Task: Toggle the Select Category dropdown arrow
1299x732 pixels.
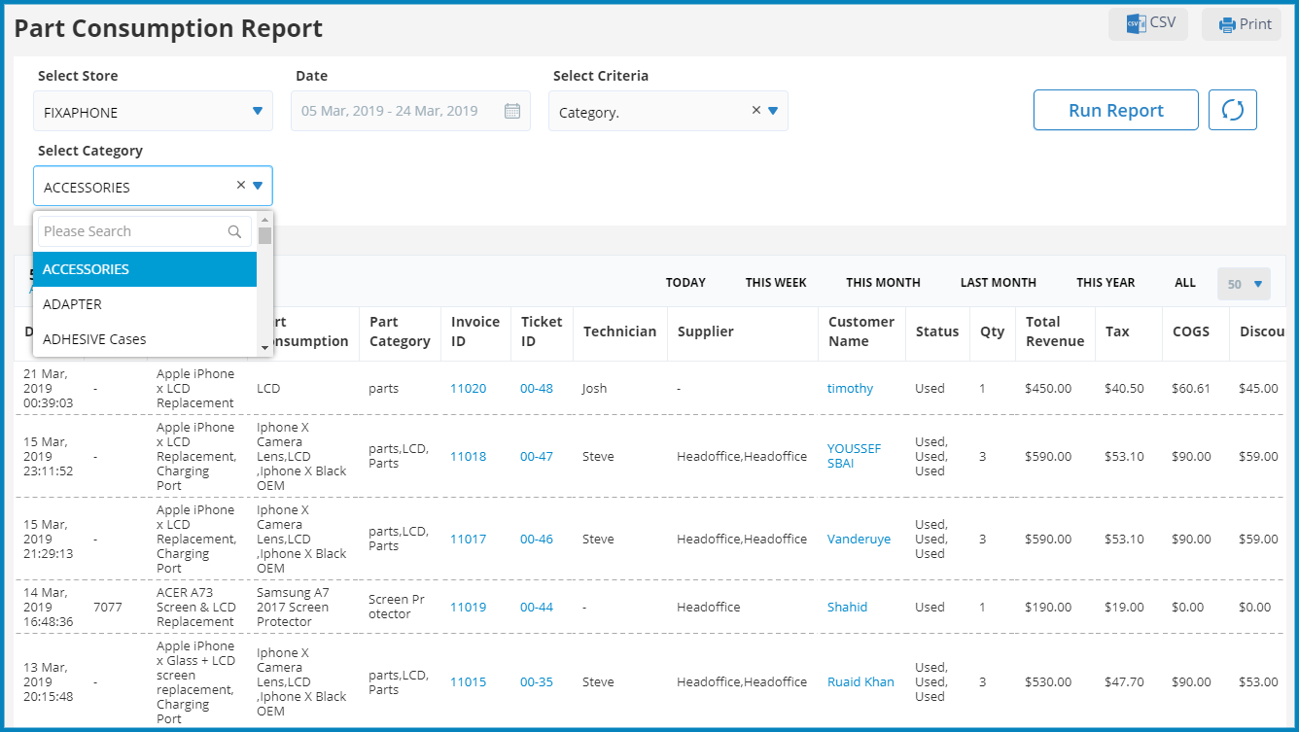Action: pyautogui.click(x=258, y=186)
